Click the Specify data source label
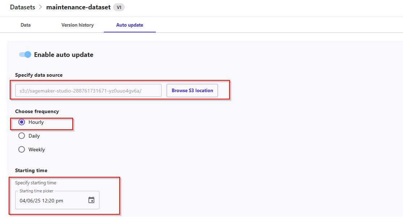The height and width of the screenshot is (224, 403). (39, 75)
